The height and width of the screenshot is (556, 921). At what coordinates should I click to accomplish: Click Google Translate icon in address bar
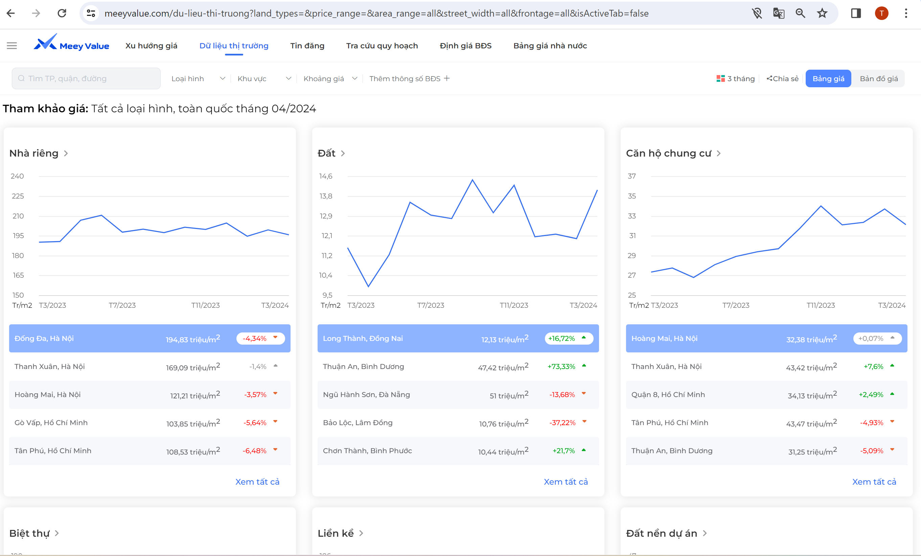(779, 14)
